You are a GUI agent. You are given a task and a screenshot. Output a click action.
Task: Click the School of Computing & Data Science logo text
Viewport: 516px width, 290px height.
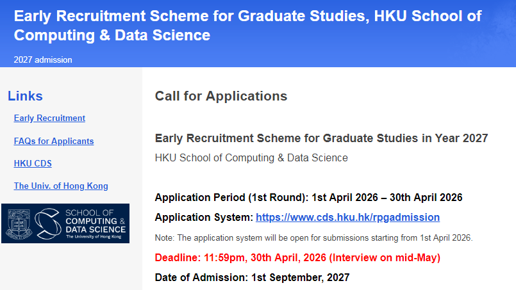pos(96,220)
